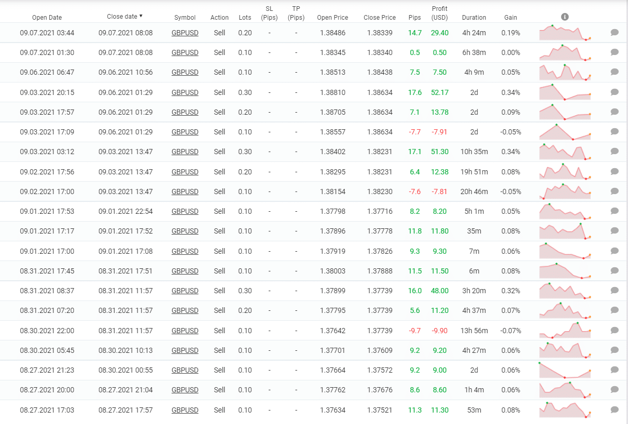The height and width of the screenshot is (424, 628).
Task: Click comment bubble for trade opened 09.02.2021 17:00
Action: [615, 192]
